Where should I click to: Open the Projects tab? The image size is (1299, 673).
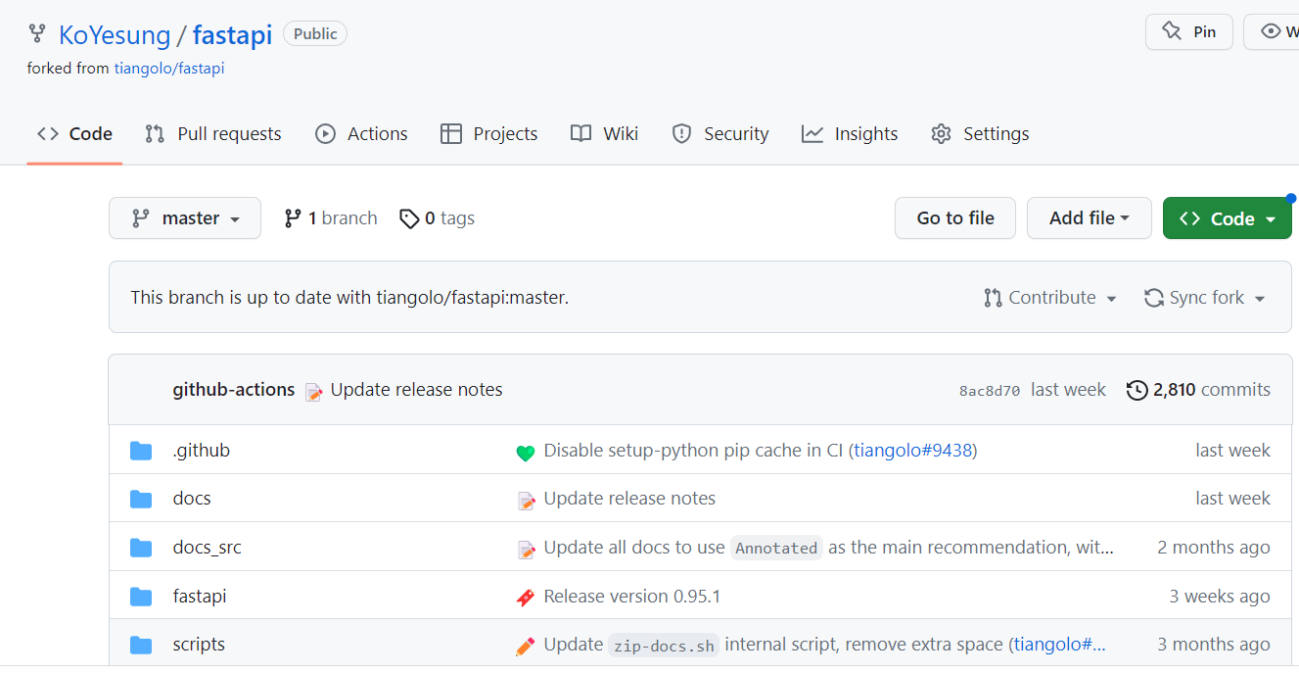489,134
